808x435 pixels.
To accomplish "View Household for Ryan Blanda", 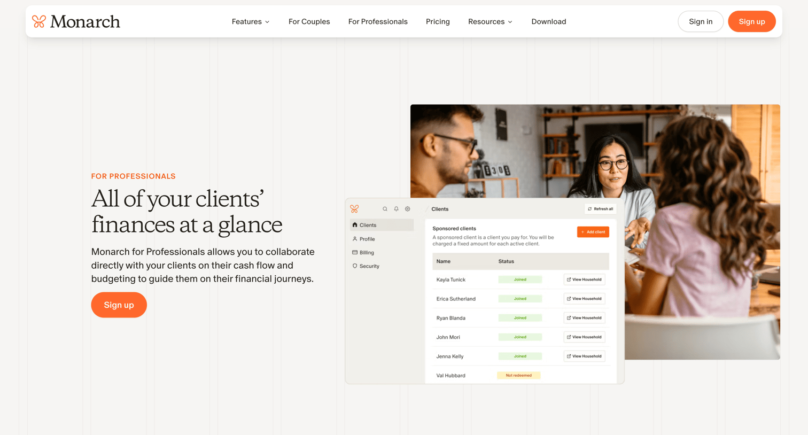I will click(x=584, y=318).
